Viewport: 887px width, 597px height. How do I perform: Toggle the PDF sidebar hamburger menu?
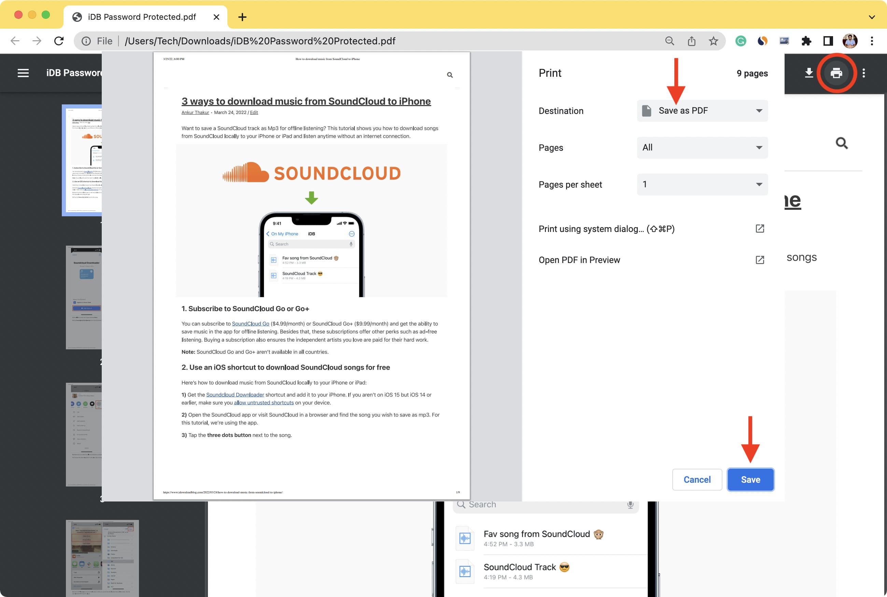pyautogui.click(x=23, y=73)
